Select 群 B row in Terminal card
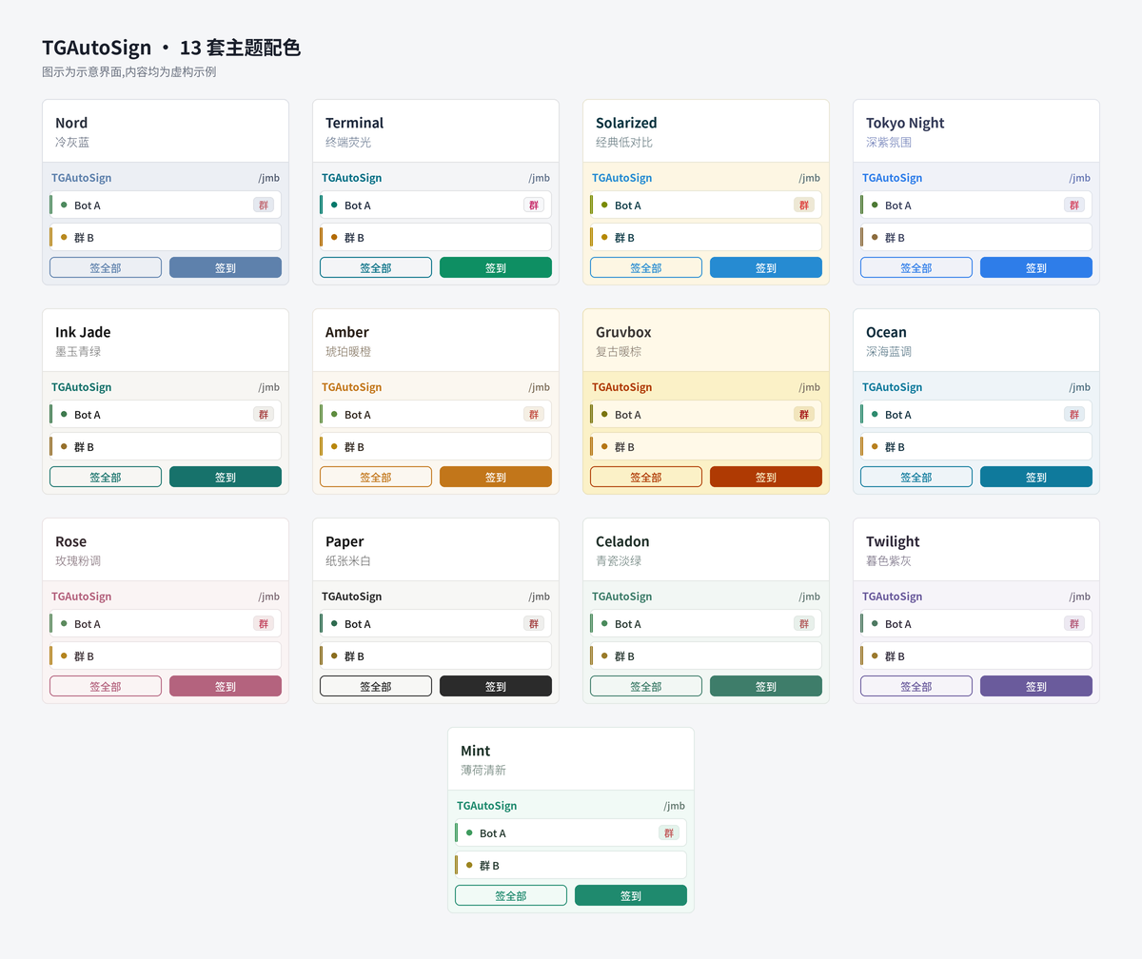The height and width of the screenshot is (959, 1142). 436,237
